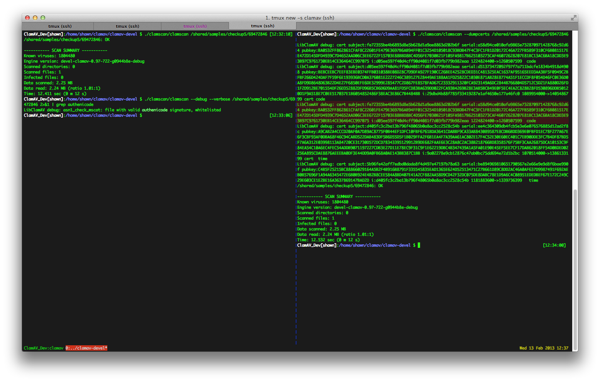Screen dimensions: 600x382
Task: Click 'SCAN SUMMARY' header in left pane
Action: [x=66, y=50]
